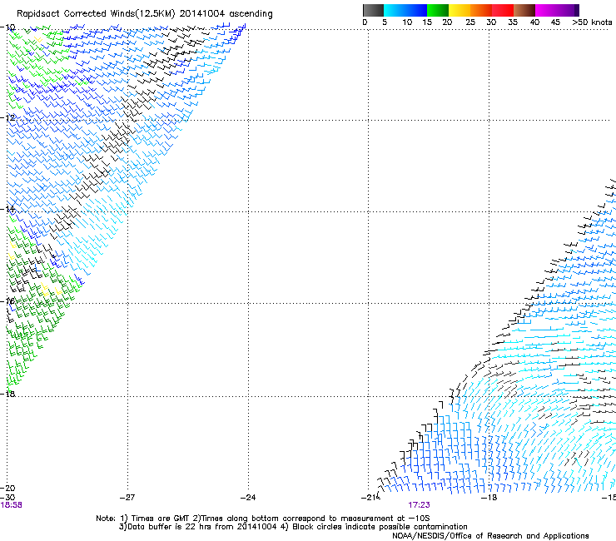Viewport: 616px width, 541px height.
Task: Click the '-20' latitude axis label
Action: pos(7,488)
